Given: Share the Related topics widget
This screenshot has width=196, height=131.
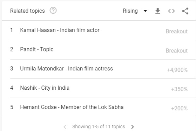Looking at the screenshot, I should pos(185,11).
